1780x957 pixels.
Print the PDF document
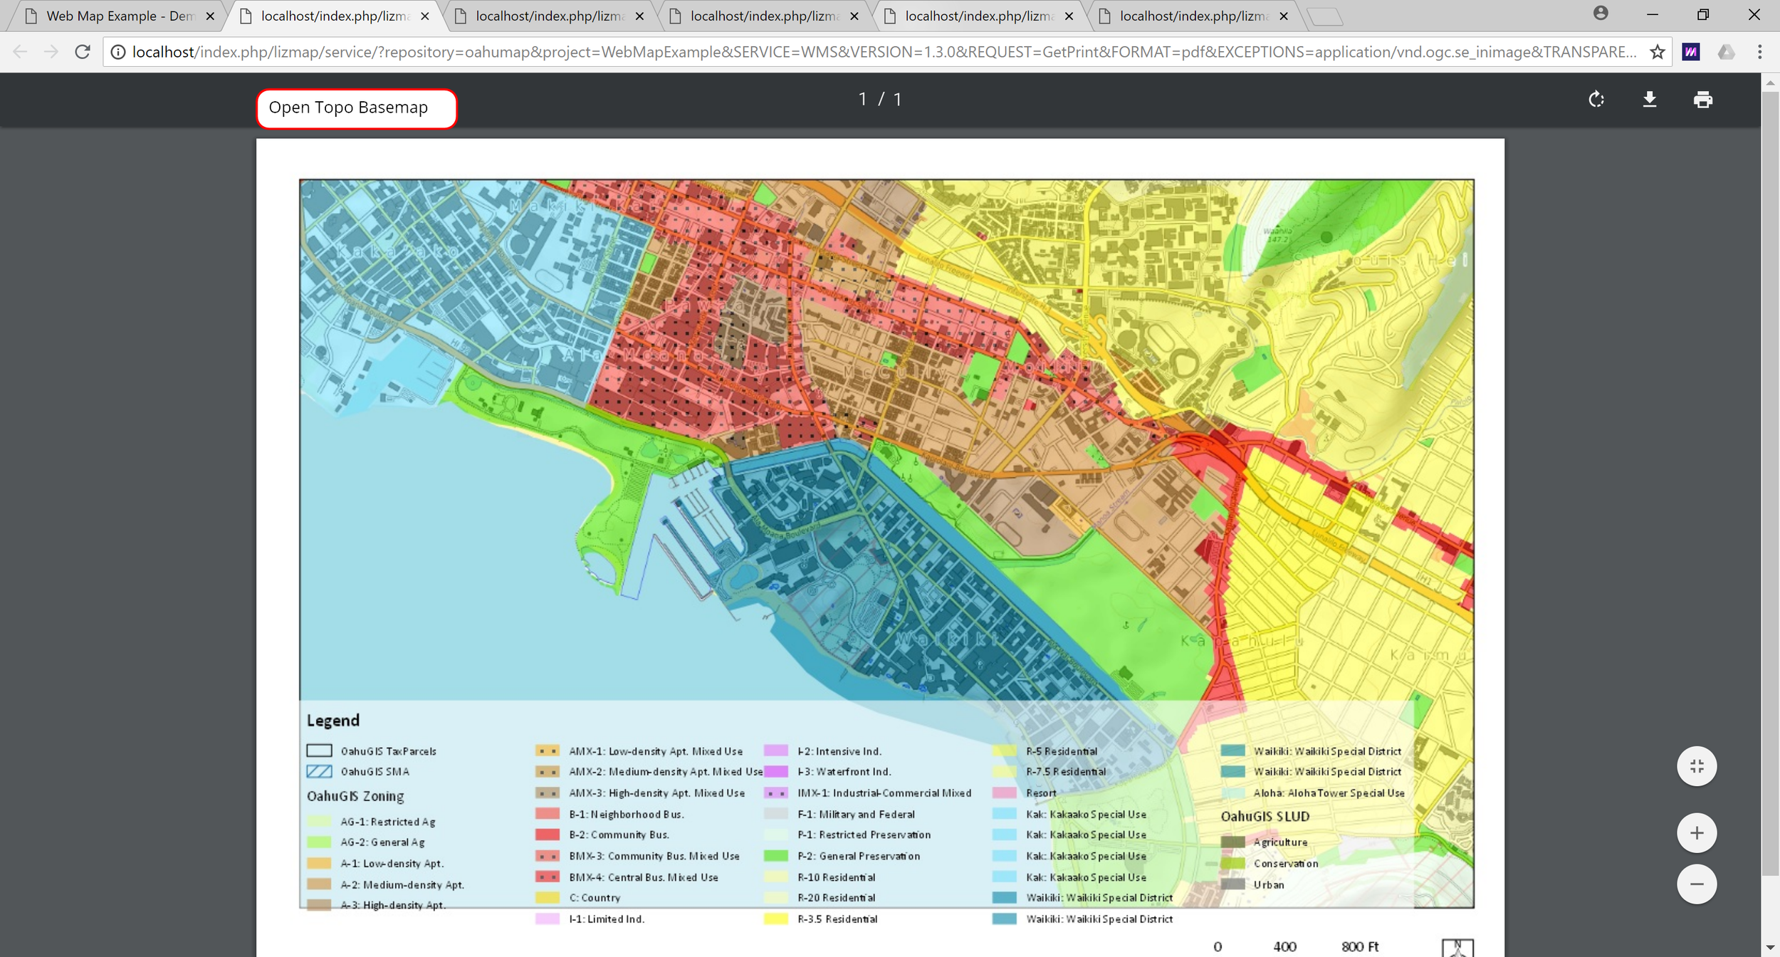(x=1702, y=100)
